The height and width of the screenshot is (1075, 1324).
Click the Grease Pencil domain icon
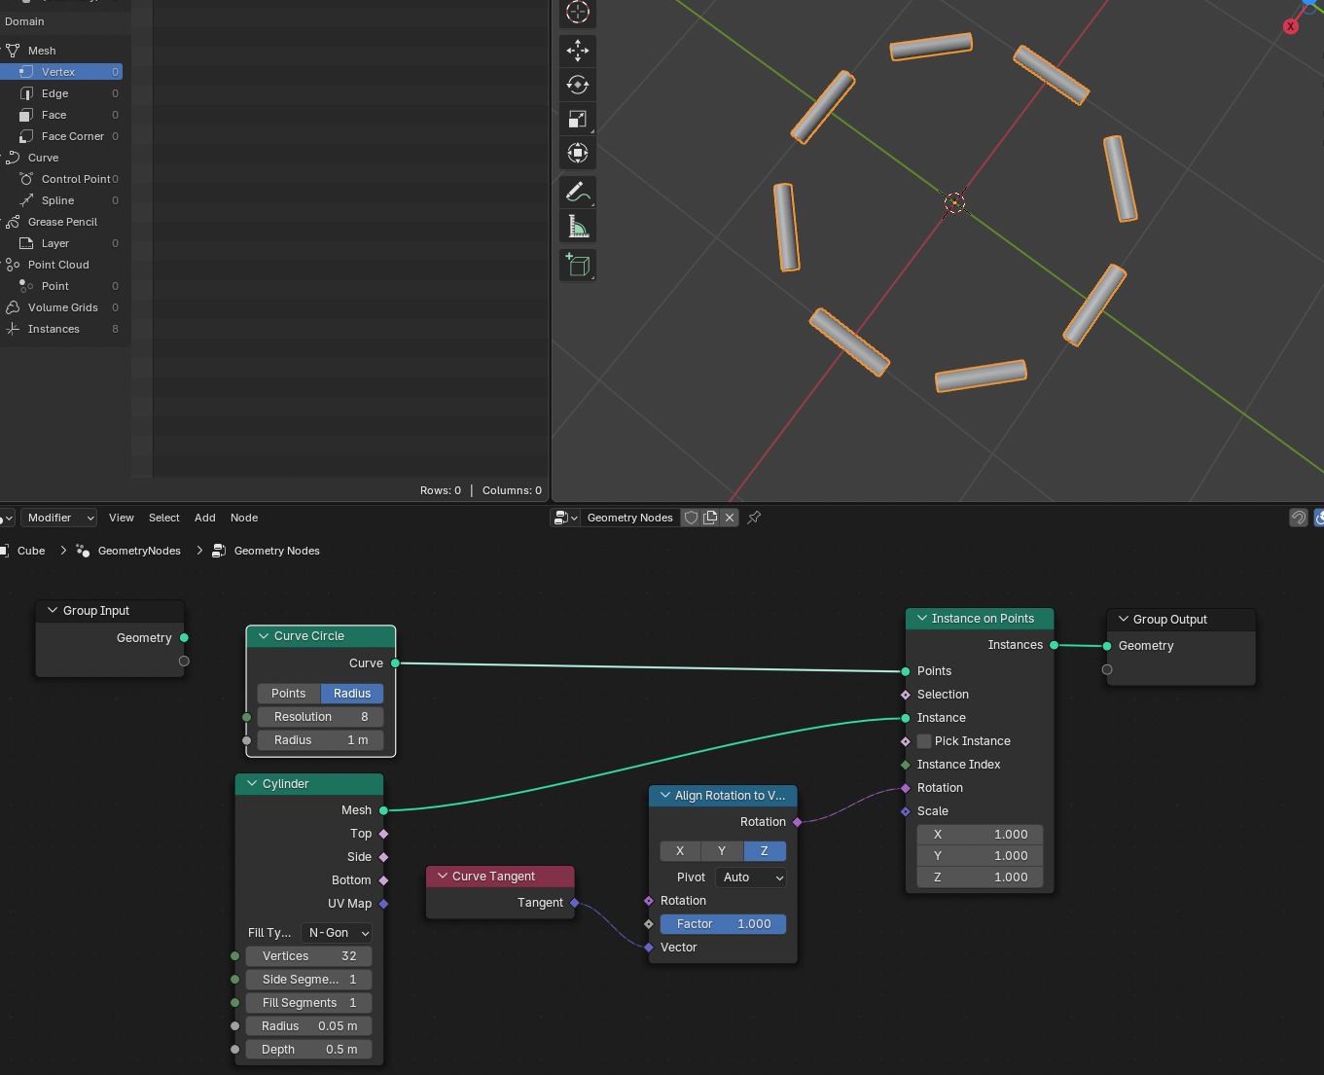pyautogui.click(x=13, y=222)
